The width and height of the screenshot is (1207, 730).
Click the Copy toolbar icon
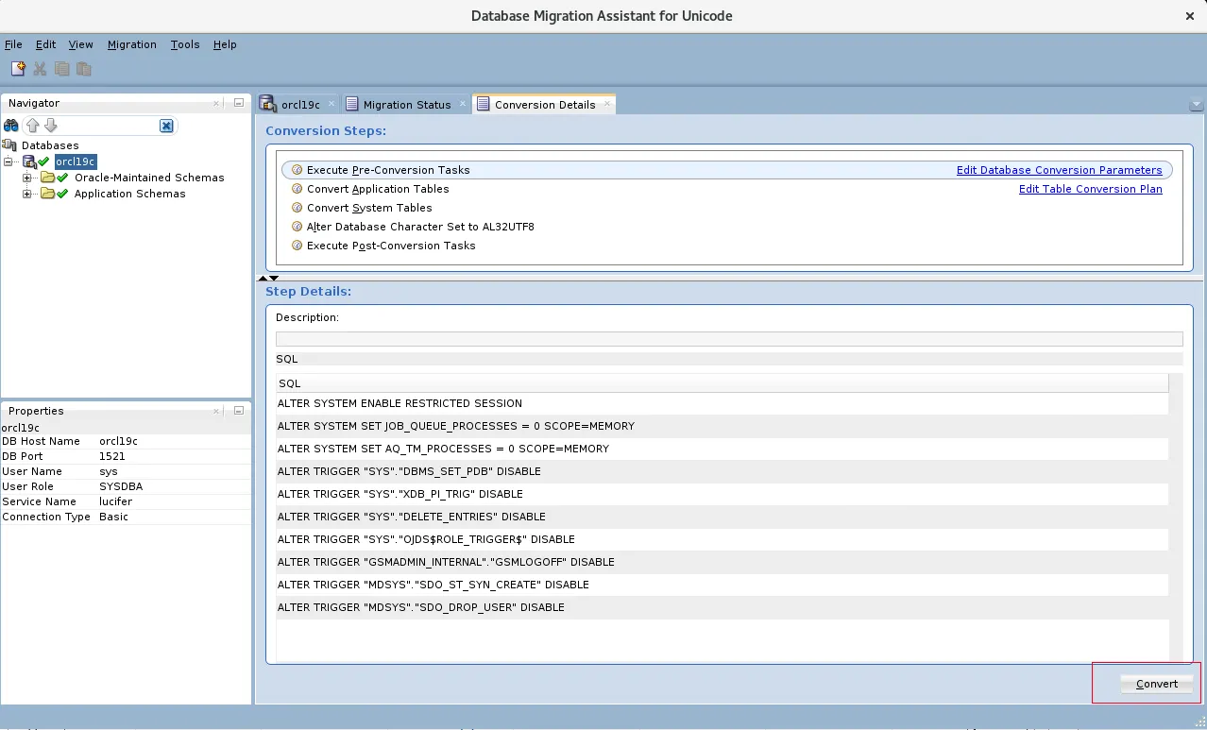(62, 69)
